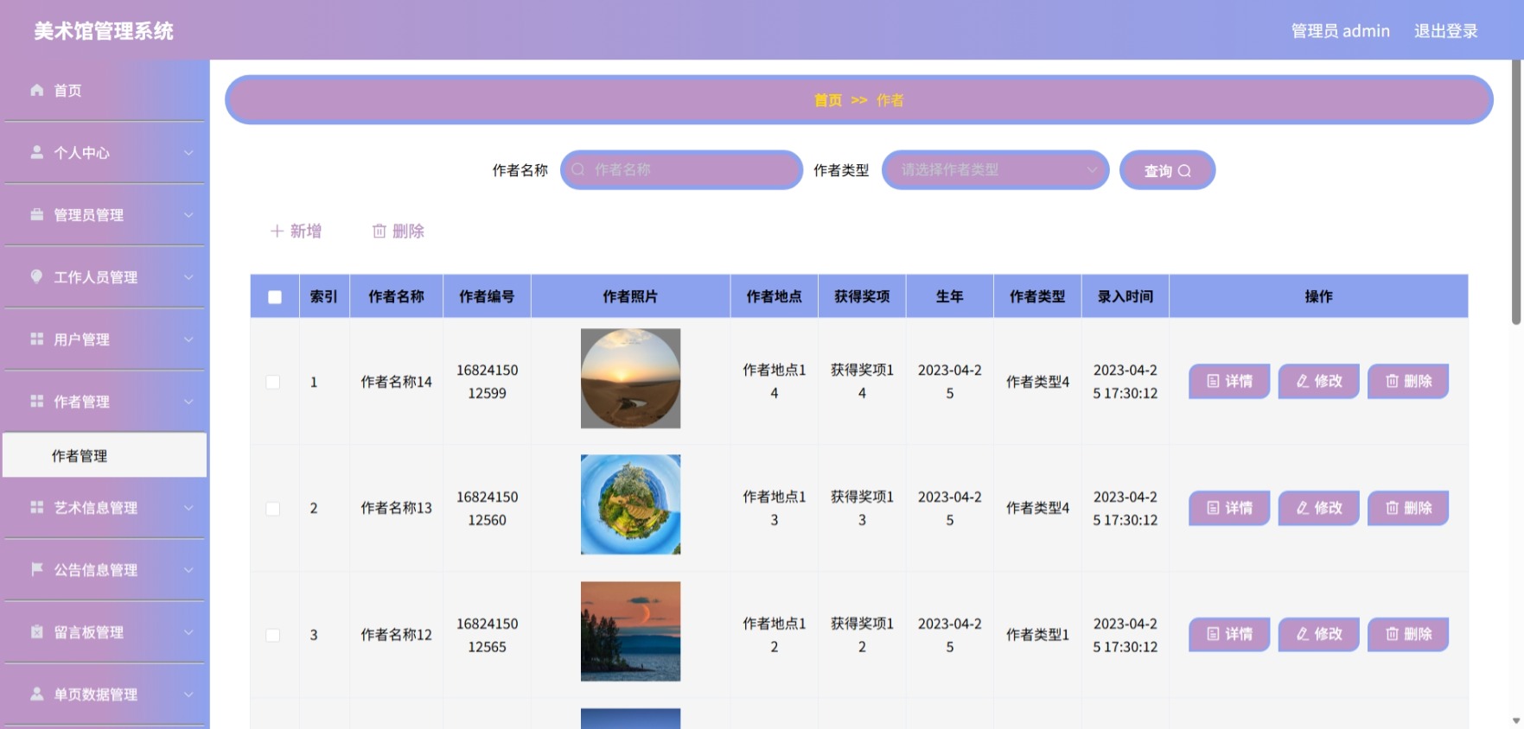This screenshot has width=1524, height=729.
Task: Click 修改 for 作者名称14
Action: click(1319, 381)
